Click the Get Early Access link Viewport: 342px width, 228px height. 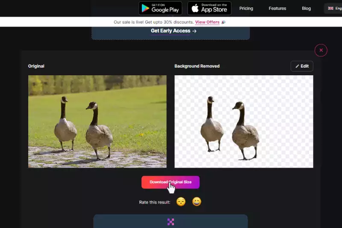click(x=174, y=31)
